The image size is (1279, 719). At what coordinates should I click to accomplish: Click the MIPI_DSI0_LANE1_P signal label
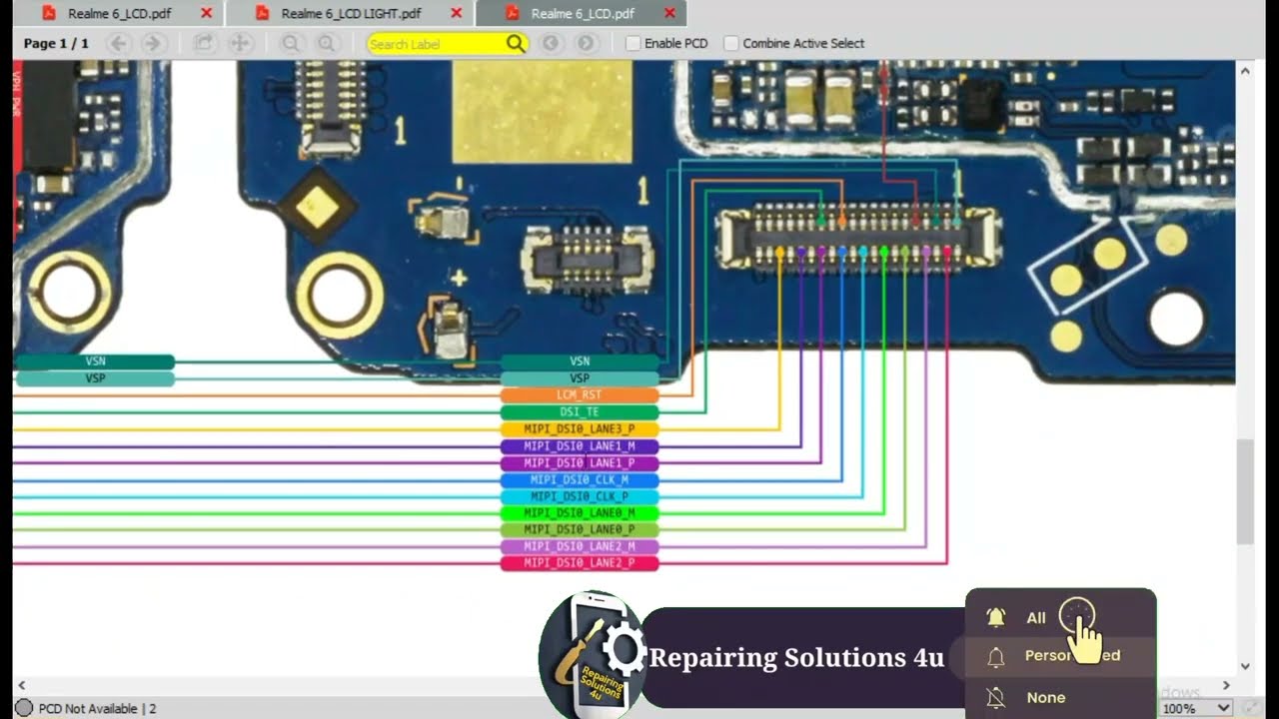(580, 463)
